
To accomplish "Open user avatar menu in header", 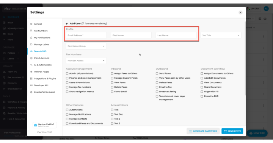I will [266, 9].
